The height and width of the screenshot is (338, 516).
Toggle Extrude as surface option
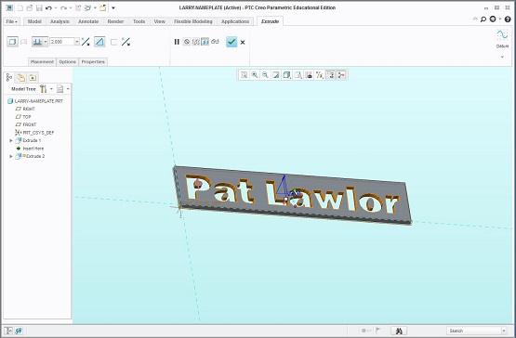pos(23,42)
